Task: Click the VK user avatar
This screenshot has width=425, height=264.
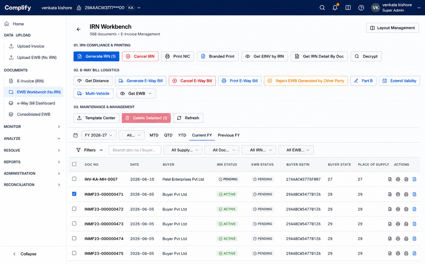Action: tap(375, 8)
